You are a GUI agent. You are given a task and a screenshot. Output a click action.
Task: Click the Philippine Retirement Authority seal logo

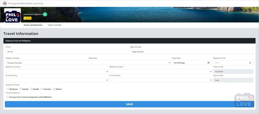(5, 3)
